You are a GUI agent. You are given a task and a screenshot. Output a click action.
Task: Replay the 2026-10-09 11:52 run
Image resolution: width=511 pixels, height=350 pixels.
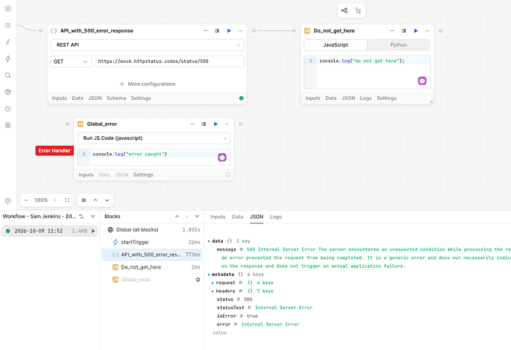(93, 231)
